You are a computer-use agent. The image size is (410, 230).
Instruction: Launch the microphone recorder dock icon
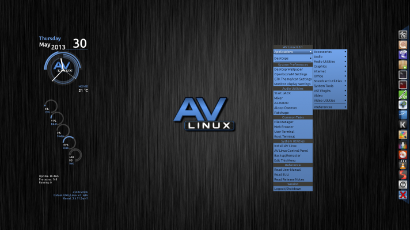[403, 145]
